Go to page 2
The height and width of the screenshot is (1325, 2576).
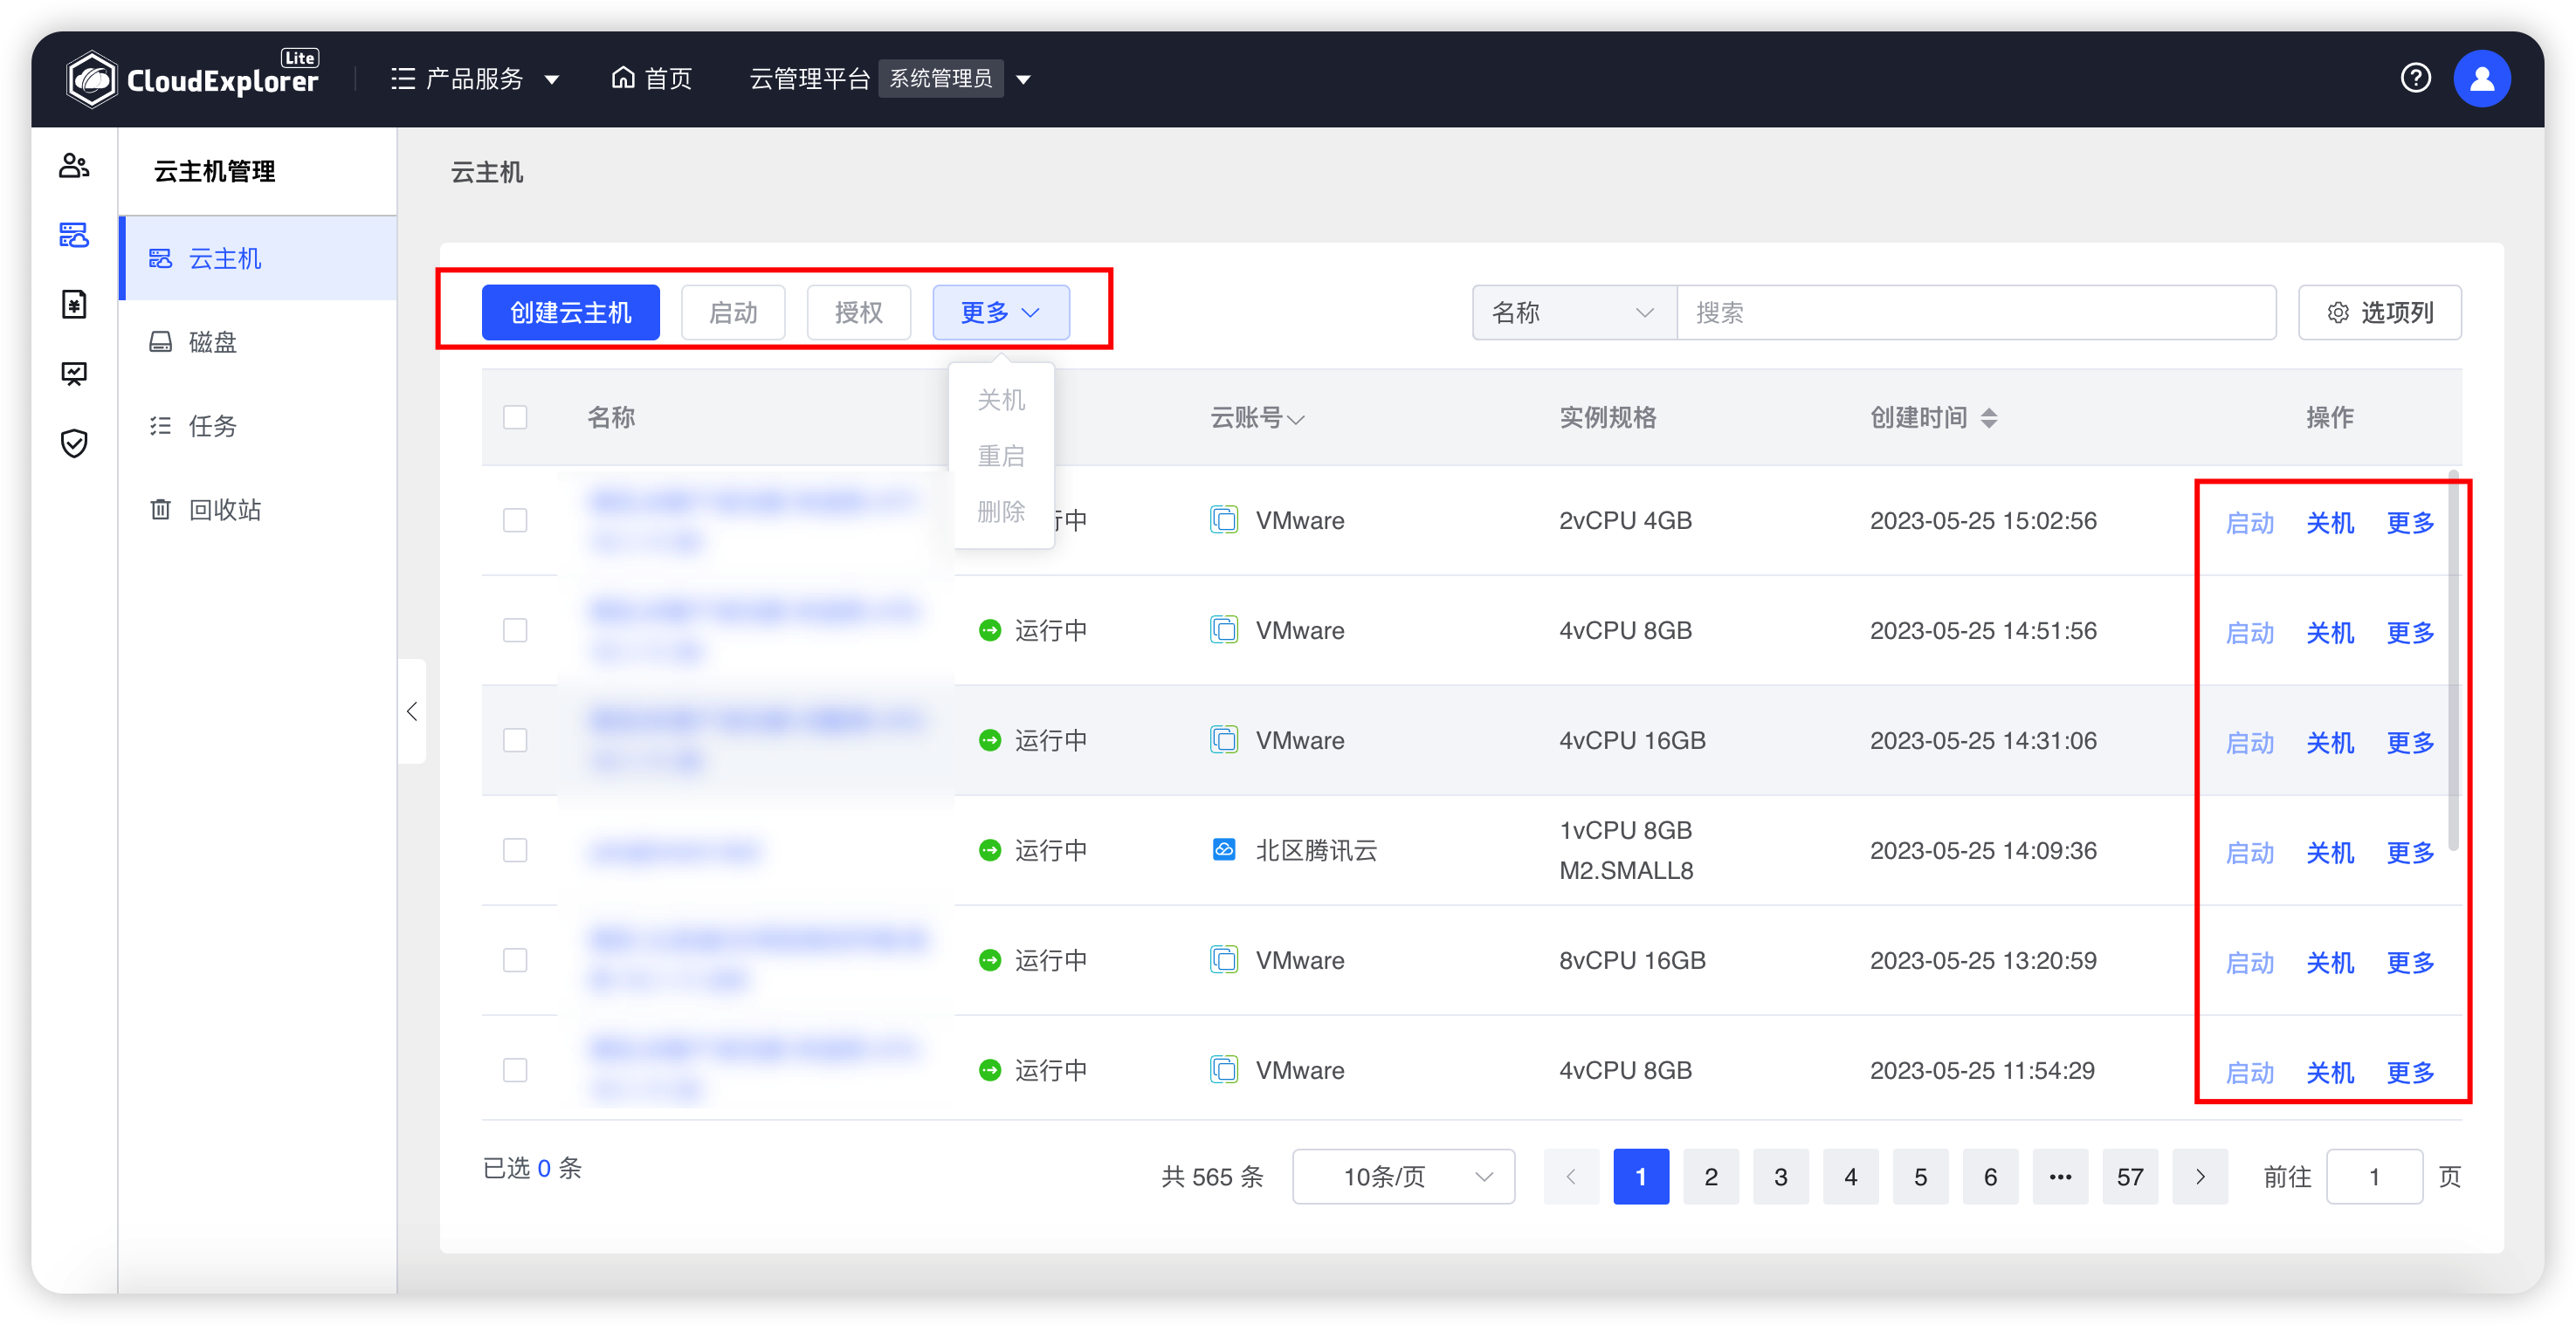coord(1711,1176)
